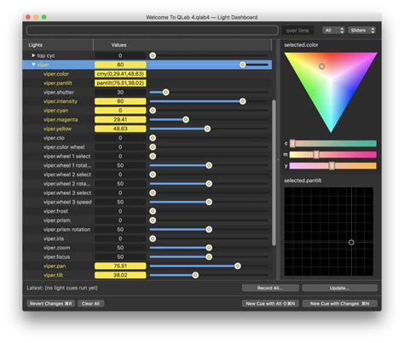The width and height of the screenshot is (404, 343).
Task: Click the viper.wheel 1 select slider handle
Action: tap(153, 157)
